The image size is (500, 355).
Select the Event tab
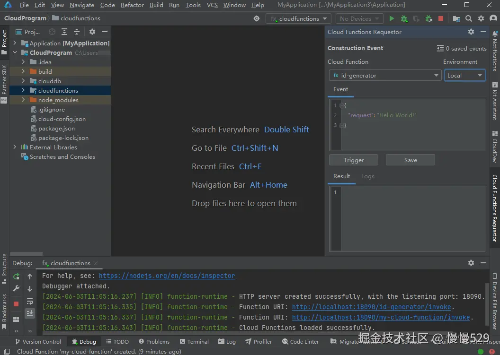[x=340, y=89]
